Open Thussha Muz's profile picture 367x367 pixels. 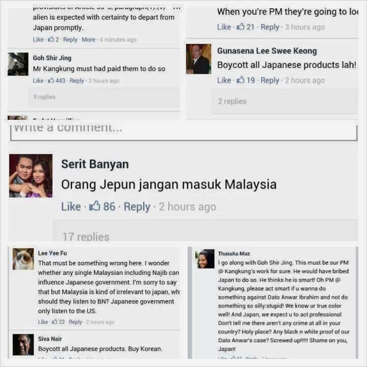(x=205, y=258)
